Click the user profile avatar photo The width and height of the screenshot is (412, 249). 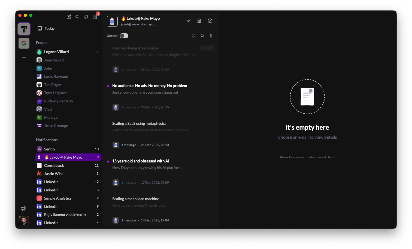pos(24,221)
